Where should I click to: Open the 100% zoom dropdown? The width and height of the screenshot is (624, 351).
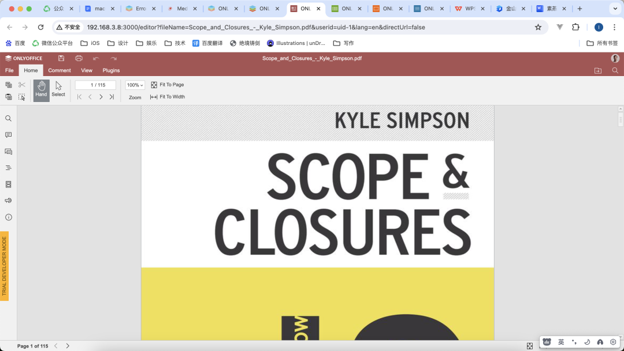135,85
